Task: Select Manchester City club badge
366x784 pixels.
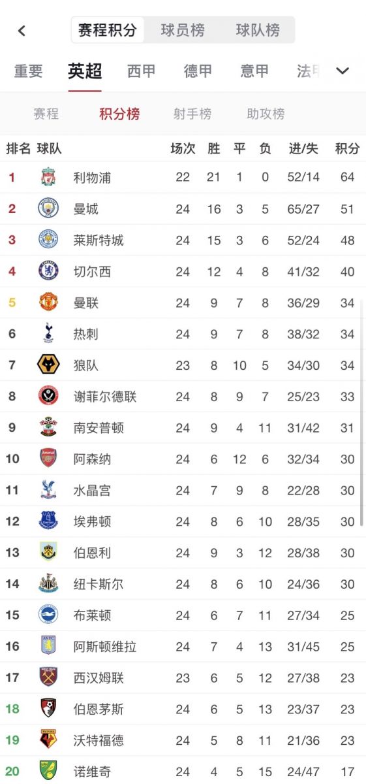Action: point(48,208)
